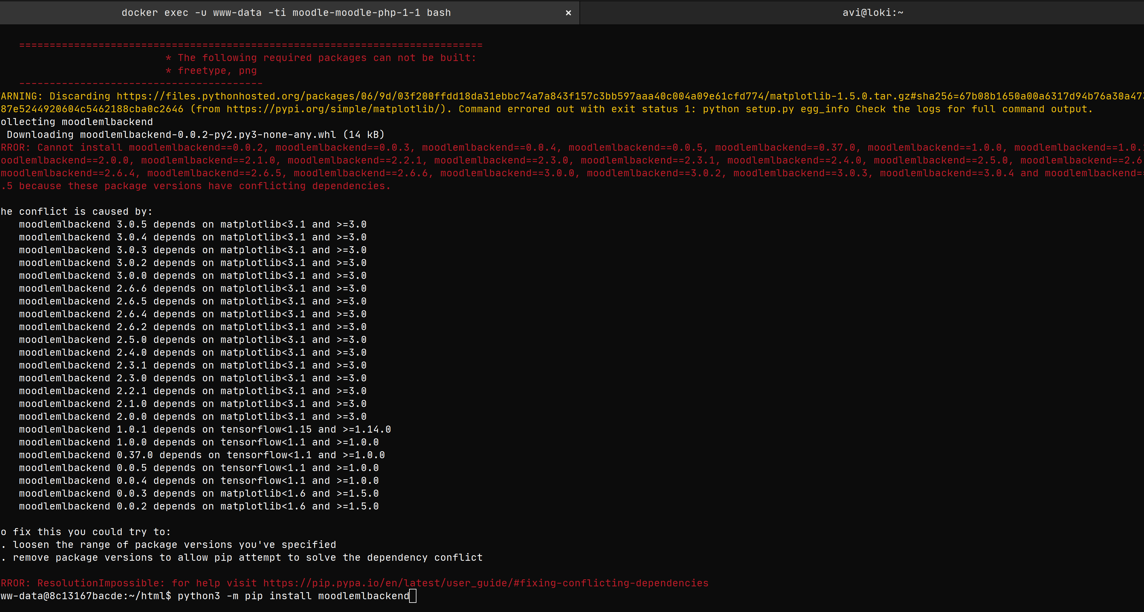Click the line 'moodlemlbackend 0.37.0 depends on tensorflow'
This screenshot has height=612, width=1144.
click(x=202, y=455)
